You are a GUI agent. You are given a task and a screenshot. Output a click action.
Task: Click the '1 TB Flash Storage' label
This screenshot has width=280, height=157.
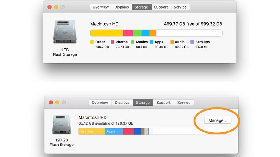65,52
